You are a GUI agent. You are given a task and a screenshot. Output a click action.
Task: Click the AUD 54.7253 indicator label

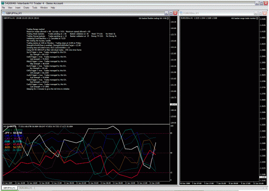pos(13,147)
